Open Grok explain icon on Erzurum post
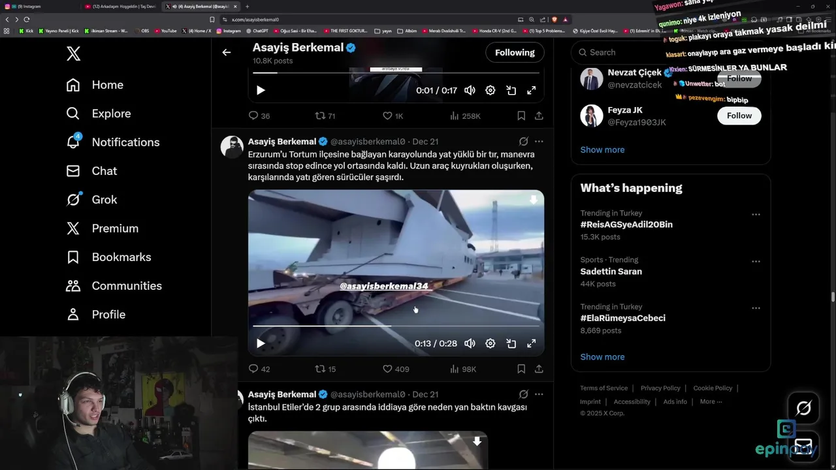 tap(523, 141)
